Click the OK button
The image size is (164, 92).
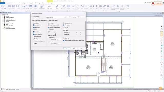pos(67,48)
